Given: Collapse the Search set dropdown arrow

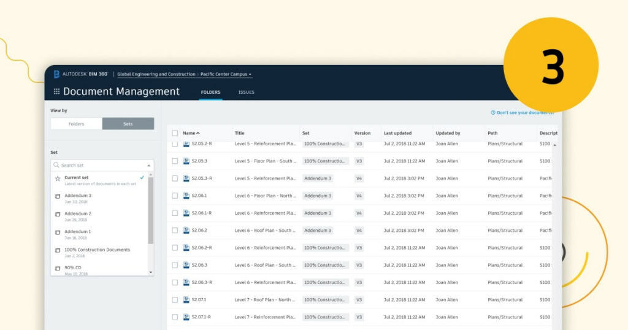Looking at the screenshot, I should point(148,166).
